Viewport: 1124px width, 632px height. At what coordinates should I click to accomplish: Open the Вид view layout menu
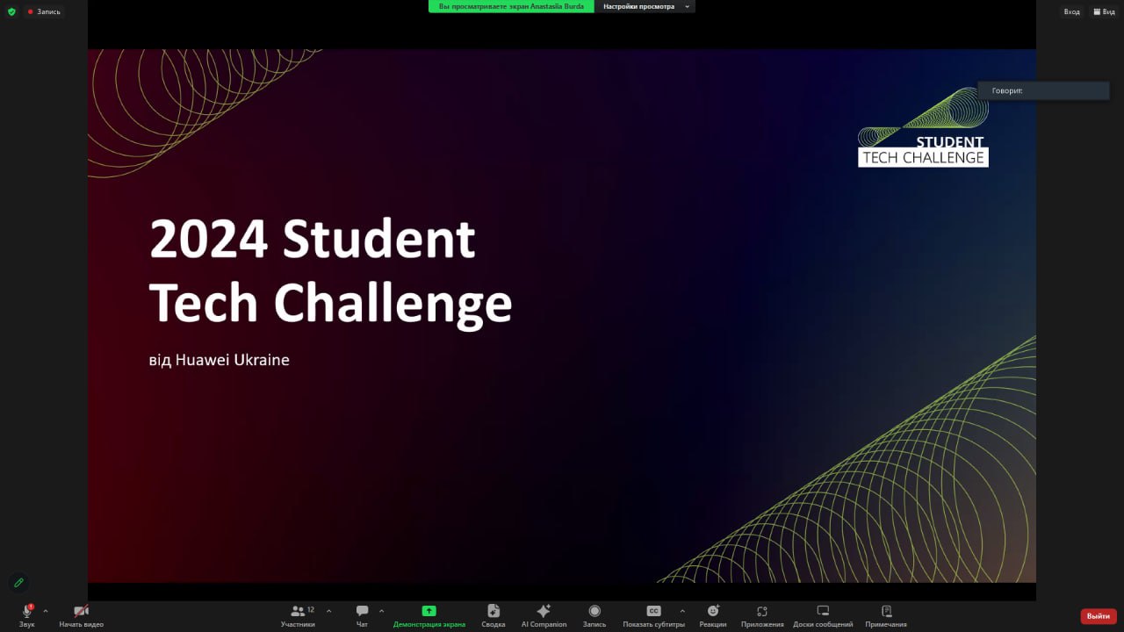[x=1104, y=11]
